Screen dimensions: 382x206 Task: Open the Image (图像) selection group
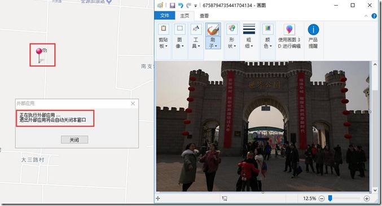click(179, 36)
